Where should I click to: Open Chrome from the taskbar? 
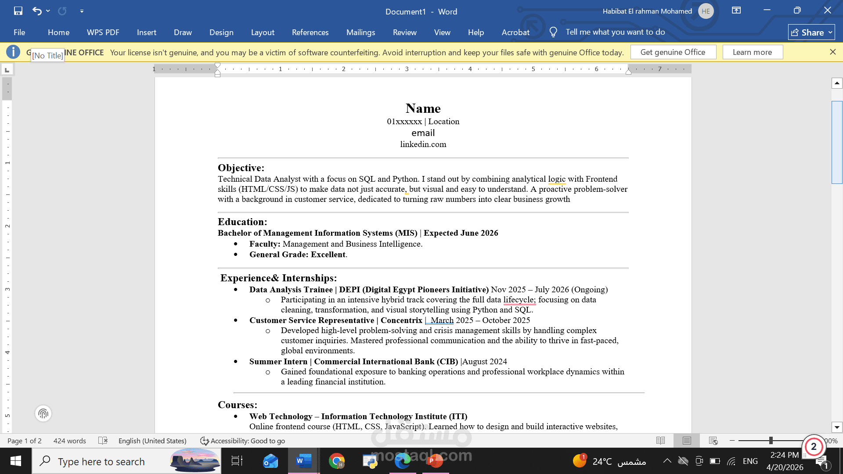pyautogui.click(x=336, y=461)
